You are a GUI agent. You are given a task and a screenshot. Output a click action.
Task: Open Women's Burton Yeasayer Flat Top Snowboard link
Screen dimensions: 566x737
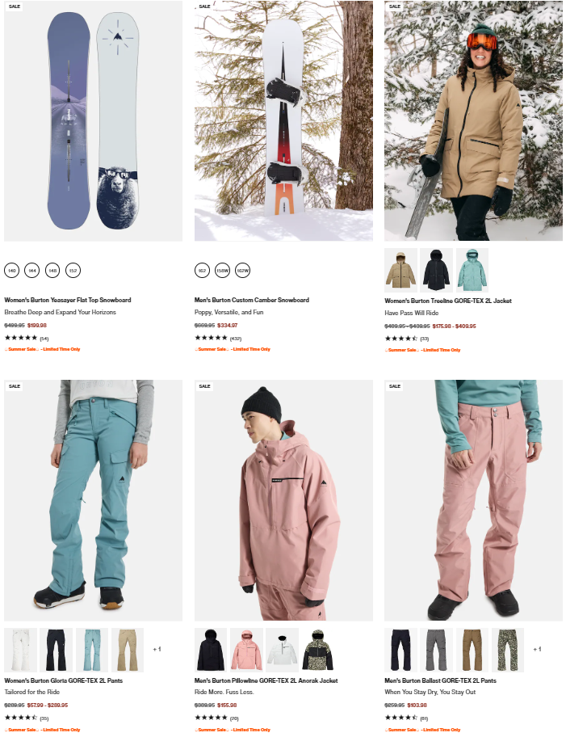(x=68, y=300)
